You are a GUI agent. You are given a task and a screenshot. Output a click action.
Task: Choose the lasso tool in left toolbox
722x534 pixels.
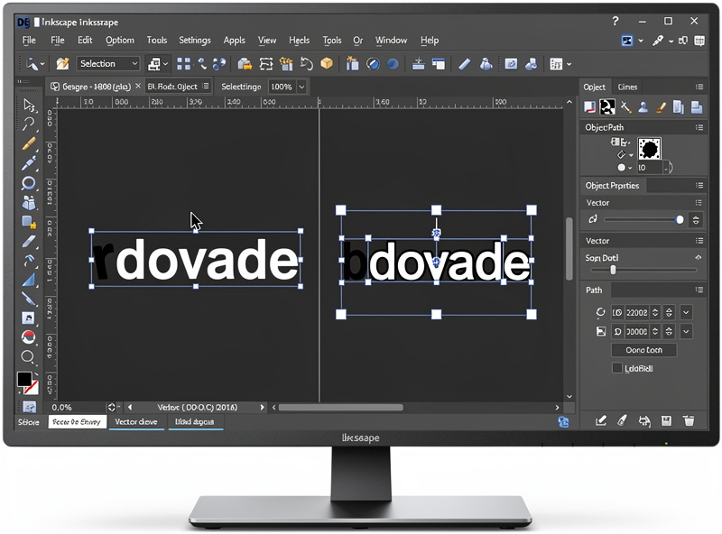click(29, 124)
